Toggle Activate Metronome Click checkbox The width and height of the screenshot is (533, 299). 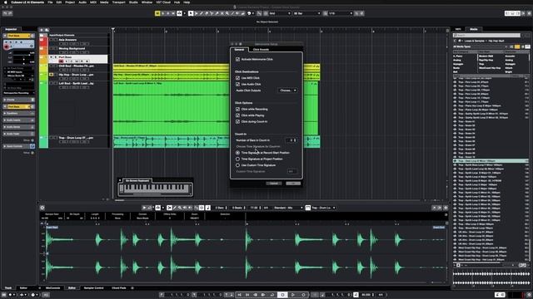[x=237, y=59]
